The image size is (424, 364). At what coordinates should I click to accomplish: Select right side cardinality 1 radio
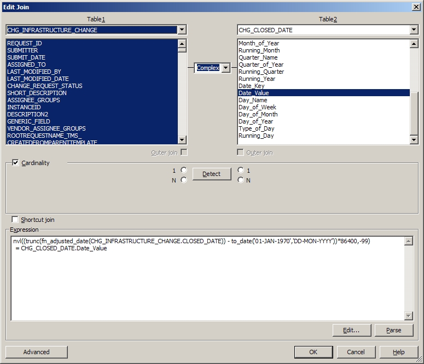click(241, 171)
